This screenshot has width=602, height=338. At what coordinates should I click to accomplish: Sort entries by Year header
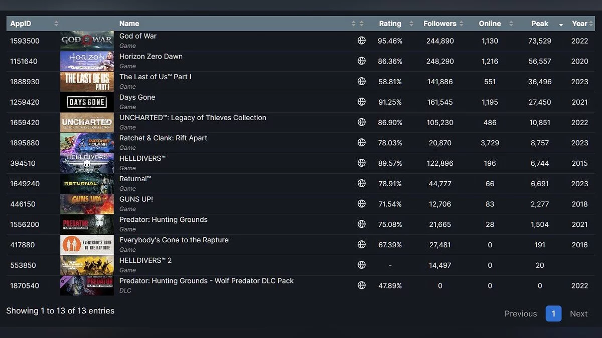579,24
